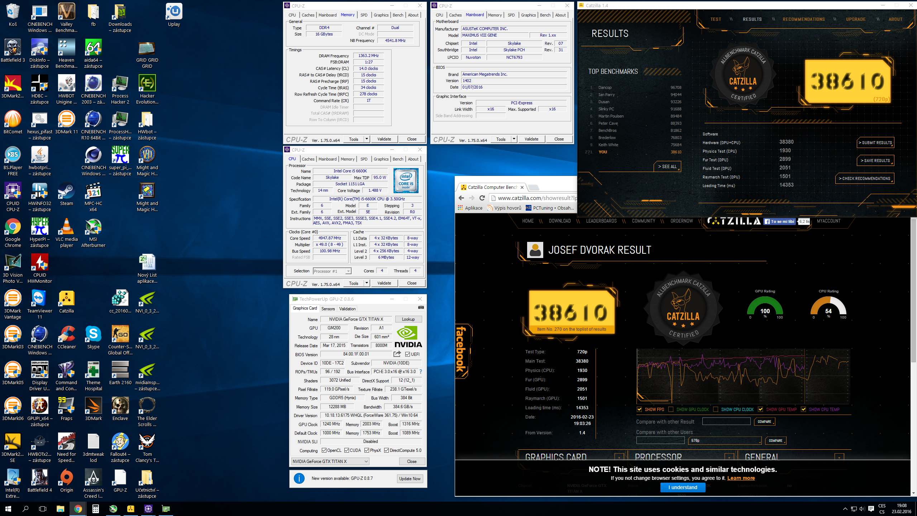Click I understand on the cookie notice
Image resolution: width=917 pixels, height=516 pixels.
tap(683, 487)
